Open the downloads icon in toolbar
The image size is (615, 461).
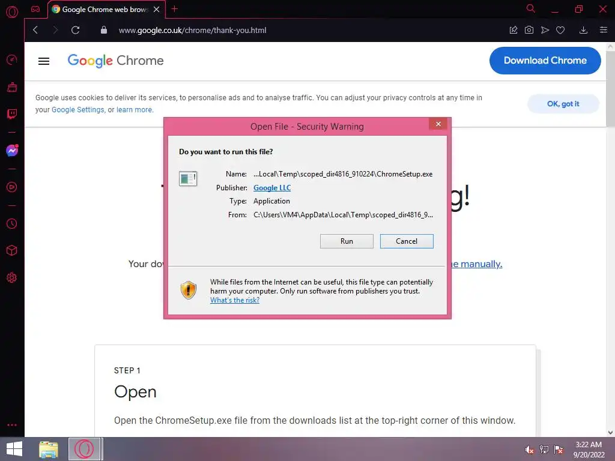(x=583, y=30)
